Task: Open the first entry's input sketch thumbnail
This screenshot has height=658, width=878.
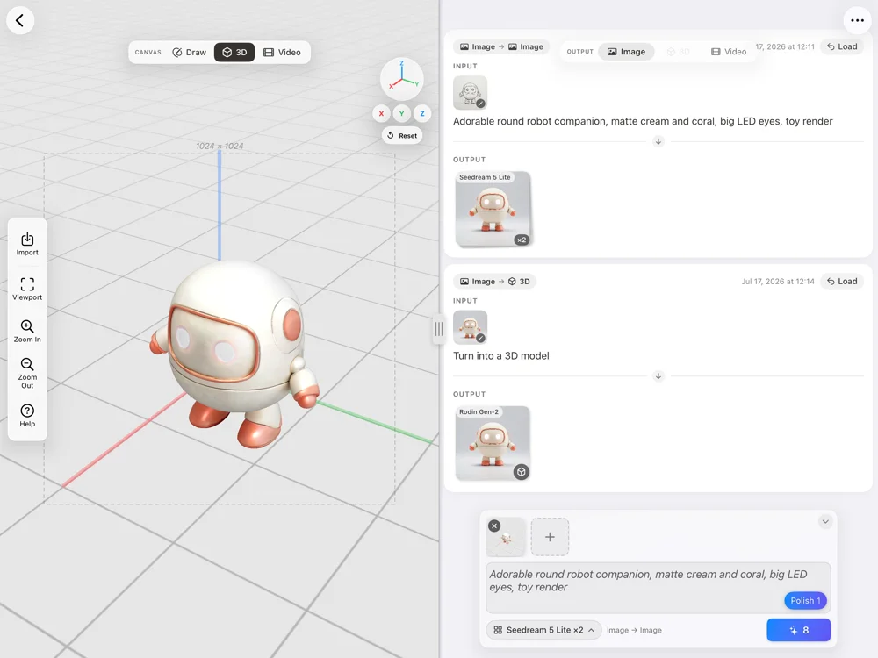Action: click(470, 92)
